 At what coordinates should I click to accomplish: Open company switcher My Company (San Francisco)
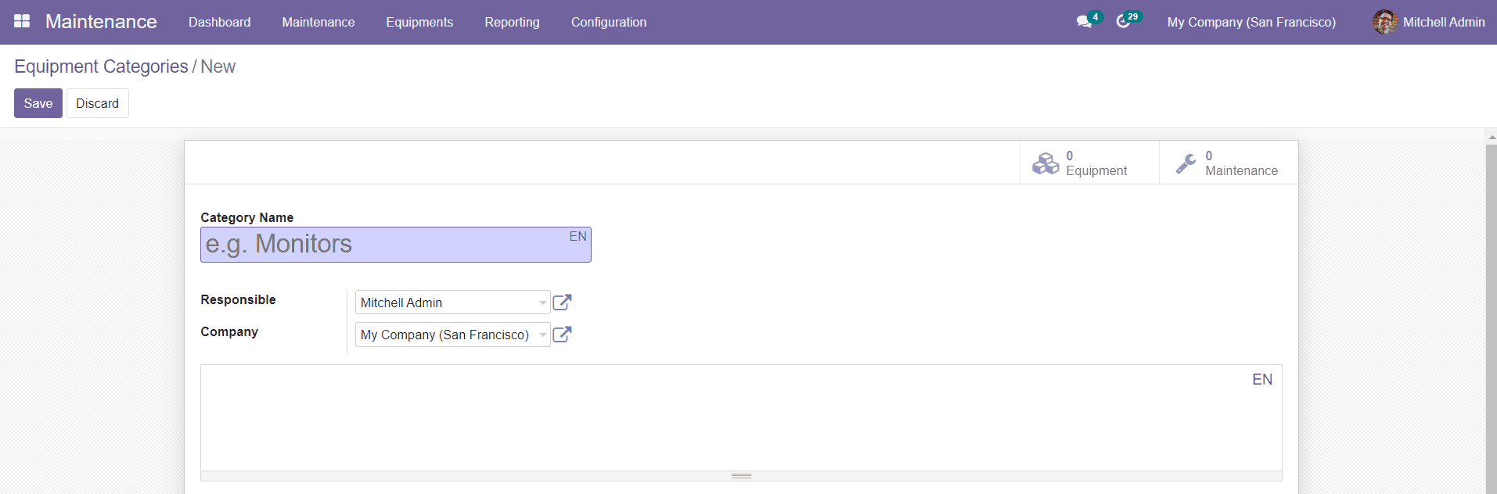point(1250,22)
